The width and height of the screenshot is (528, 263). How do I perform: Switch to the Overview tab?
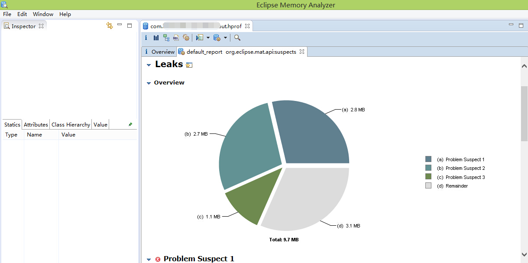tap(159, 52)
